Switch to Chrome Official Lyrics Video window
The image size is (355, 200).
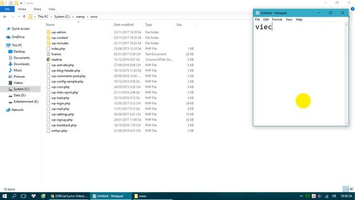[69, 196]
